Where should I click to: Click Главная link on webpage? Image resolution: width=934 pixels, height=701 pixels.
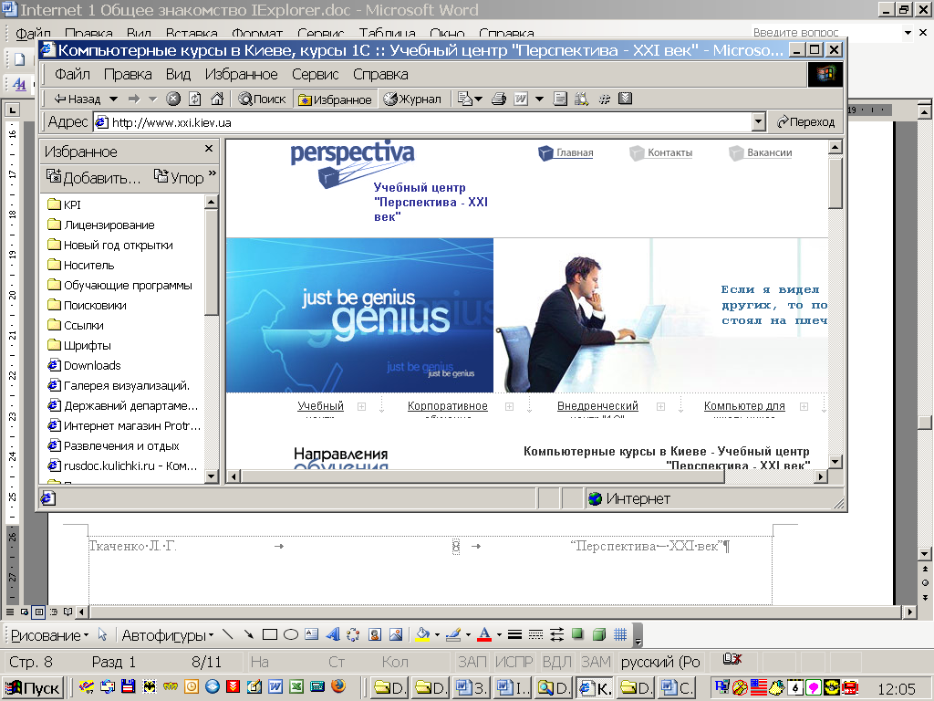[575, 152]
